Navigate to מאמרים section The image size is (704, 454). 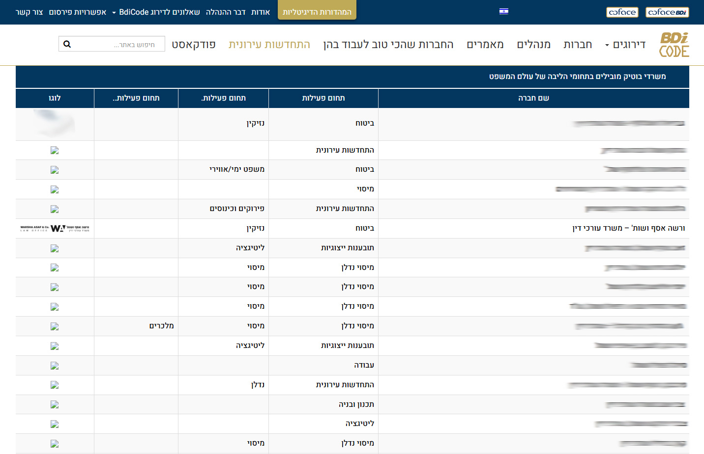pyautogui.click(x=485, y=45)
